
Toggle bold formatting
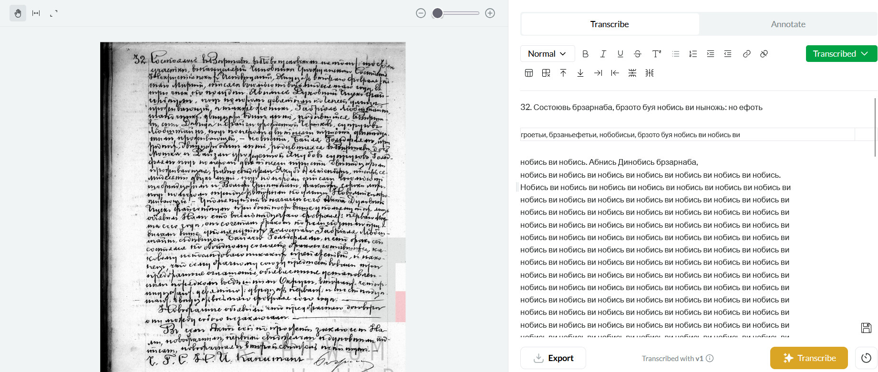585,54
